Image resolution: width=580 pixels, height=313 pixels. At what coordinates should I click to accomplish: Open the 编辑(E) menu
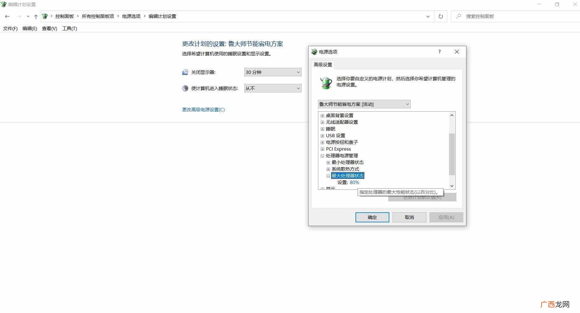pos(30,28)
